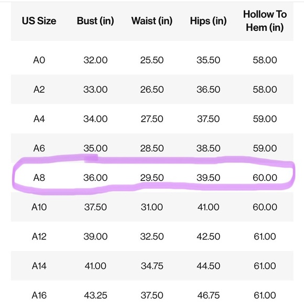Click the Hips (in) column header

click(208, 21)
